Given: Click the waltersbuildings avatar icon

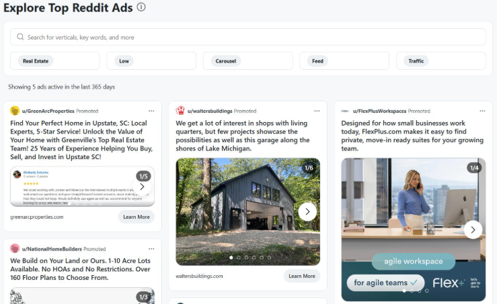Looking at the screenshot, I should (x=180, y=111).
